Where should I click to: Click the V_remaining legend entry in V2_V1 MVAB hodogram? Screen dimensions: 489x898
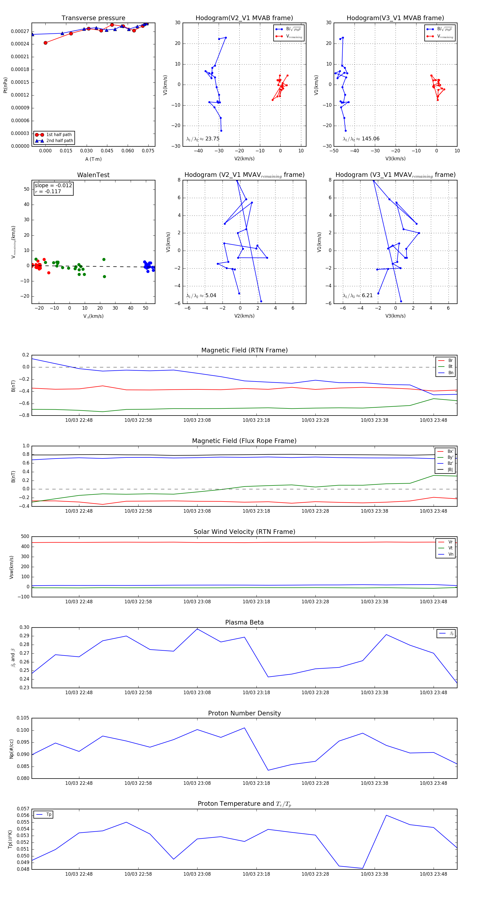tap(289, 36)
